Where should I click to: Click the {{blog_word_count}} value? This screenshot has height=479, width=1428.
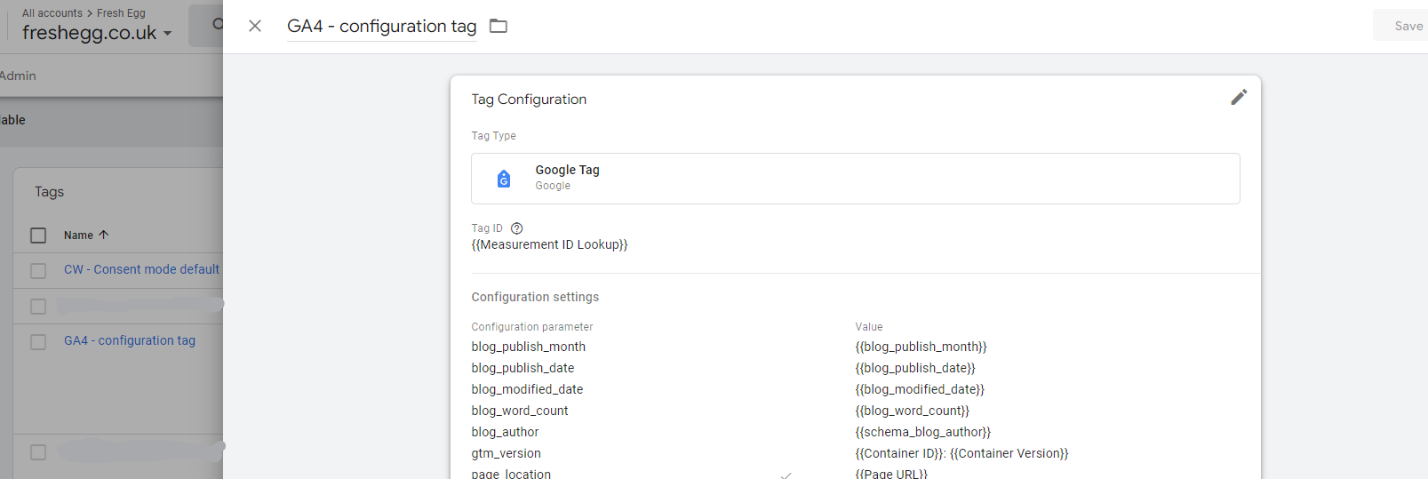pyautogui.click(x=913, y=411)
